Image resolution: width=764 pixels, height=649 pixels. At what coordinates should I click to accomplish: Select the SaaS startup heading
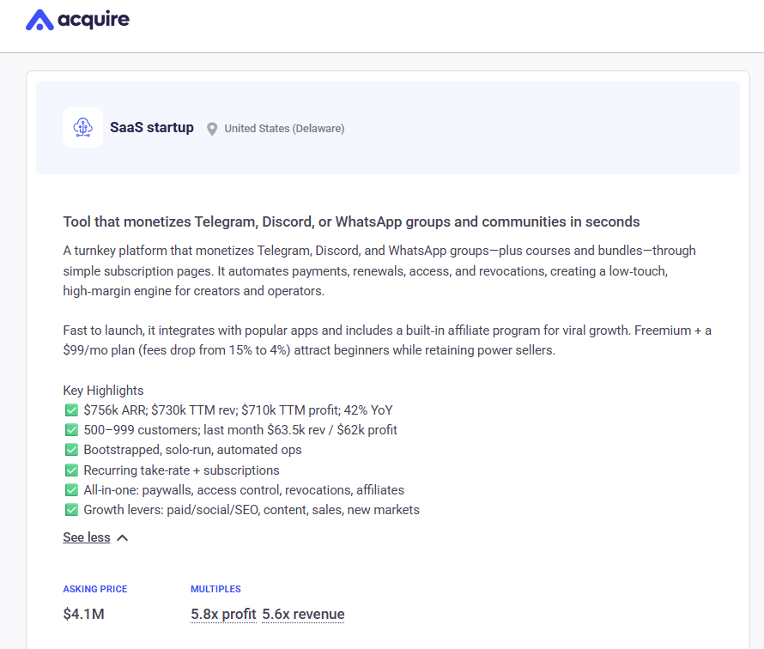click(x=152, y=128)
